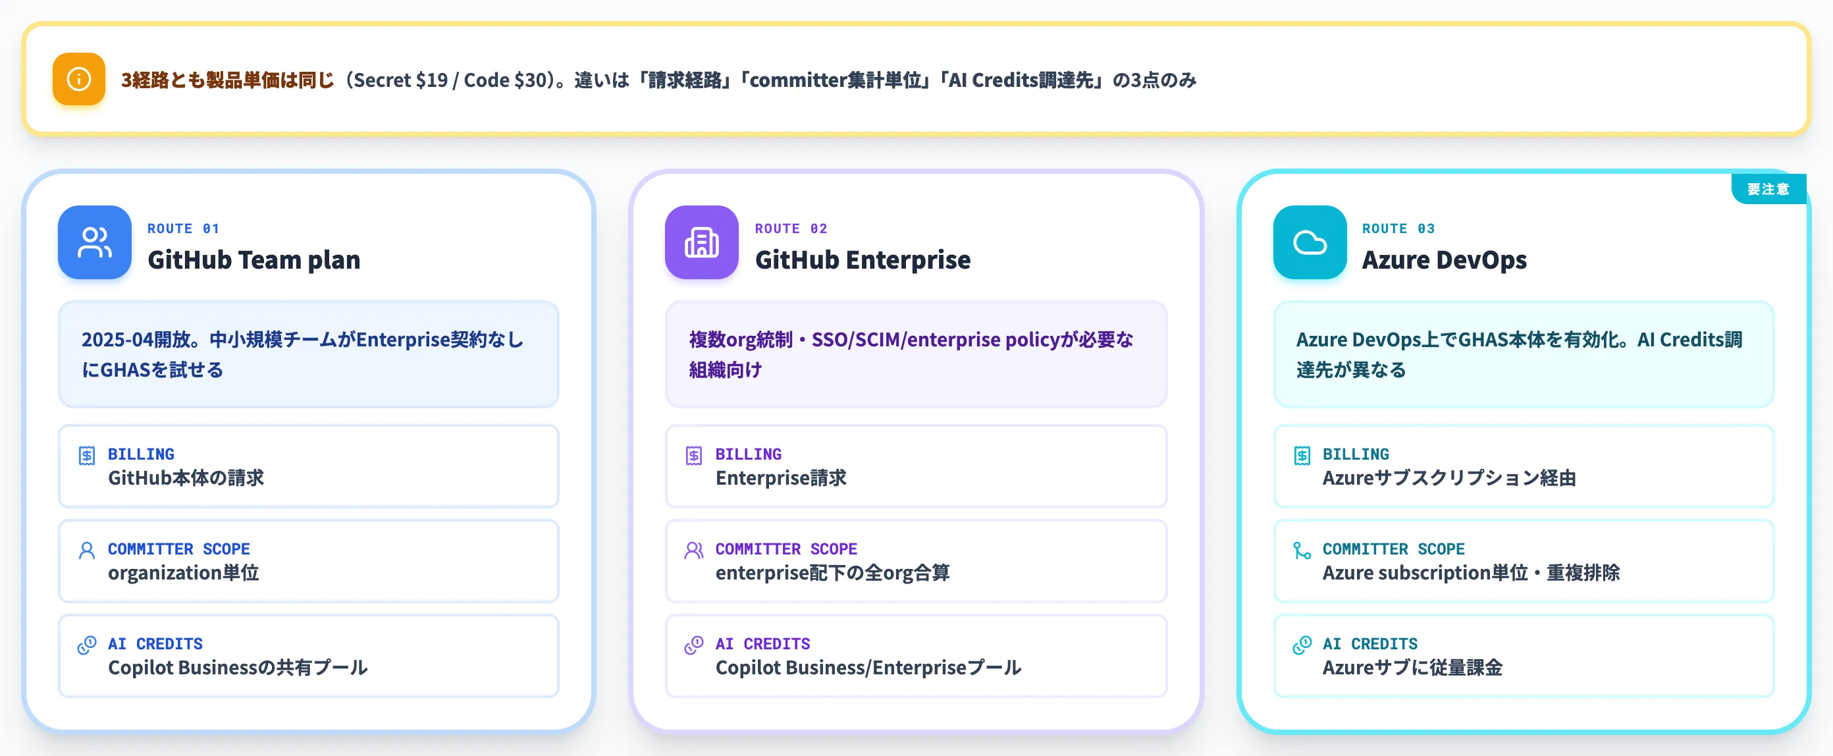1833x756 pixels.
Task: Click the Azureサブスクリプション経由 billing text
Action: [x=1448, y=477]
